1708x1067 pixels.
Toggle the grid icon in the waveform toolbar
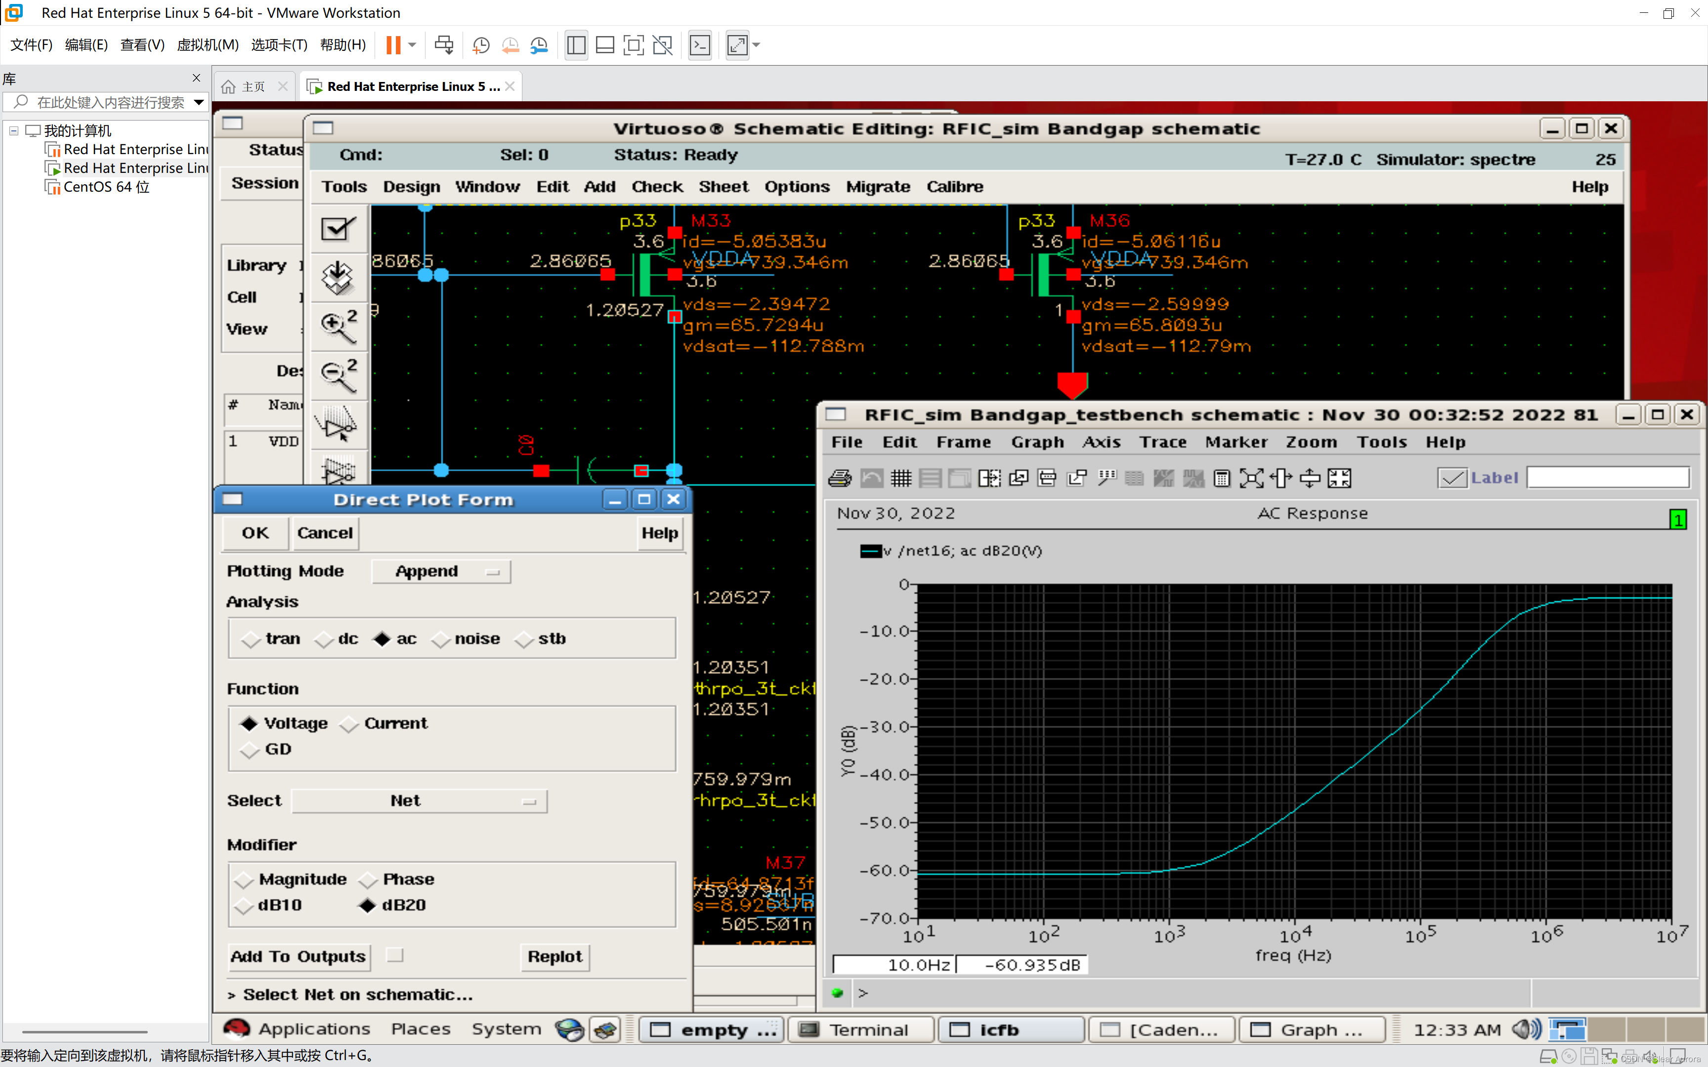click(x=900, y=479)
